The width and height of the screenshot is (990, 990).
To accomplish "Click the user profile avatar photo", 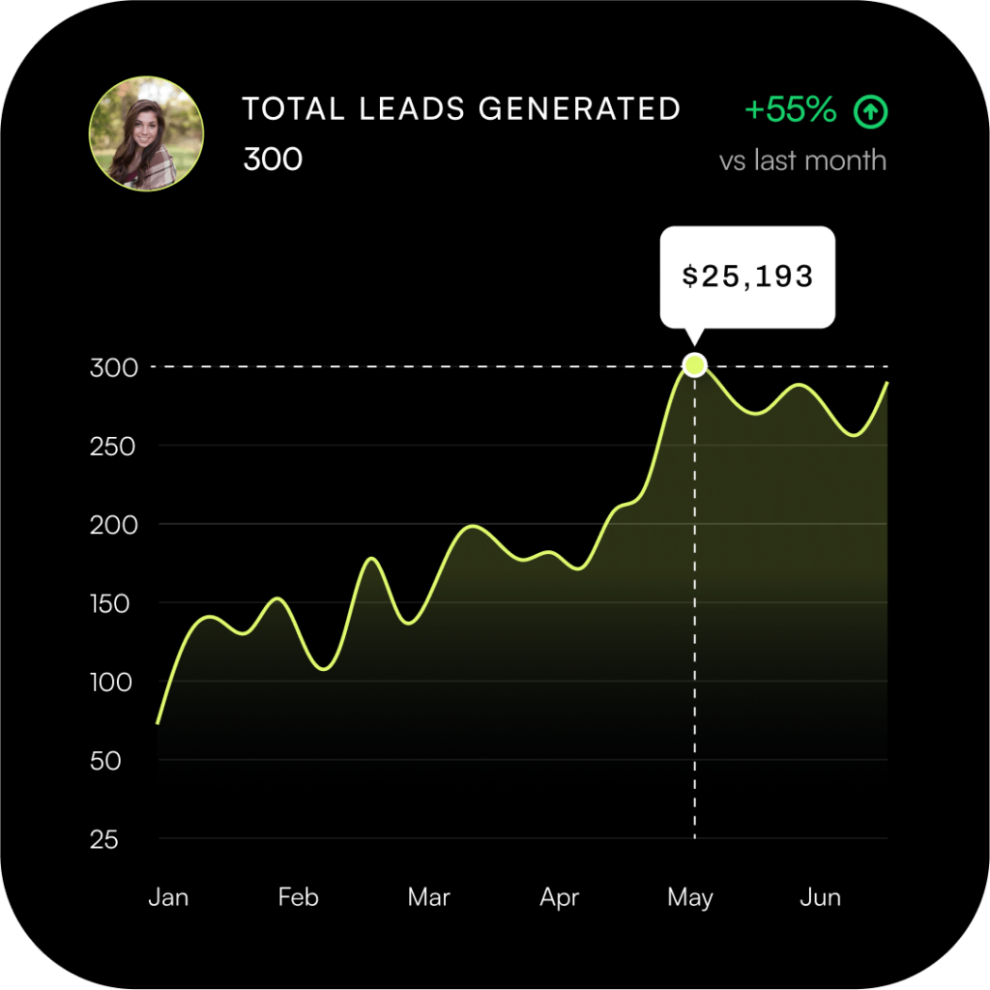I will 146,133.
